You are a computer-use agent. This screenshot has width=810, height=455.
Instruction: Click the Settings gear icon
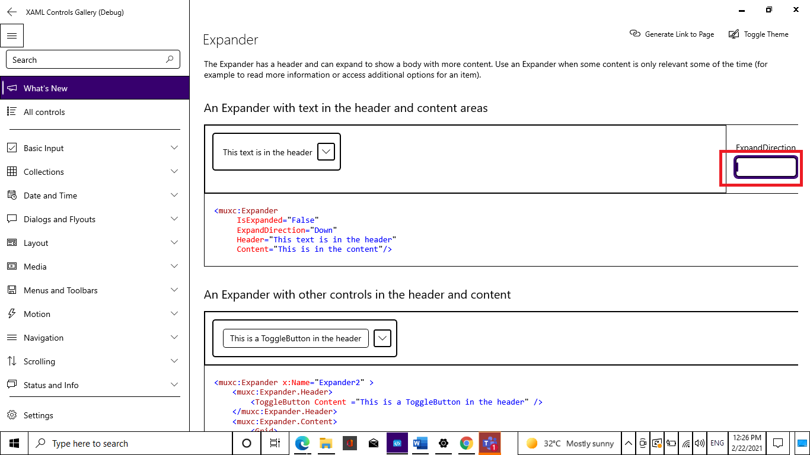(x=12, y=415)
